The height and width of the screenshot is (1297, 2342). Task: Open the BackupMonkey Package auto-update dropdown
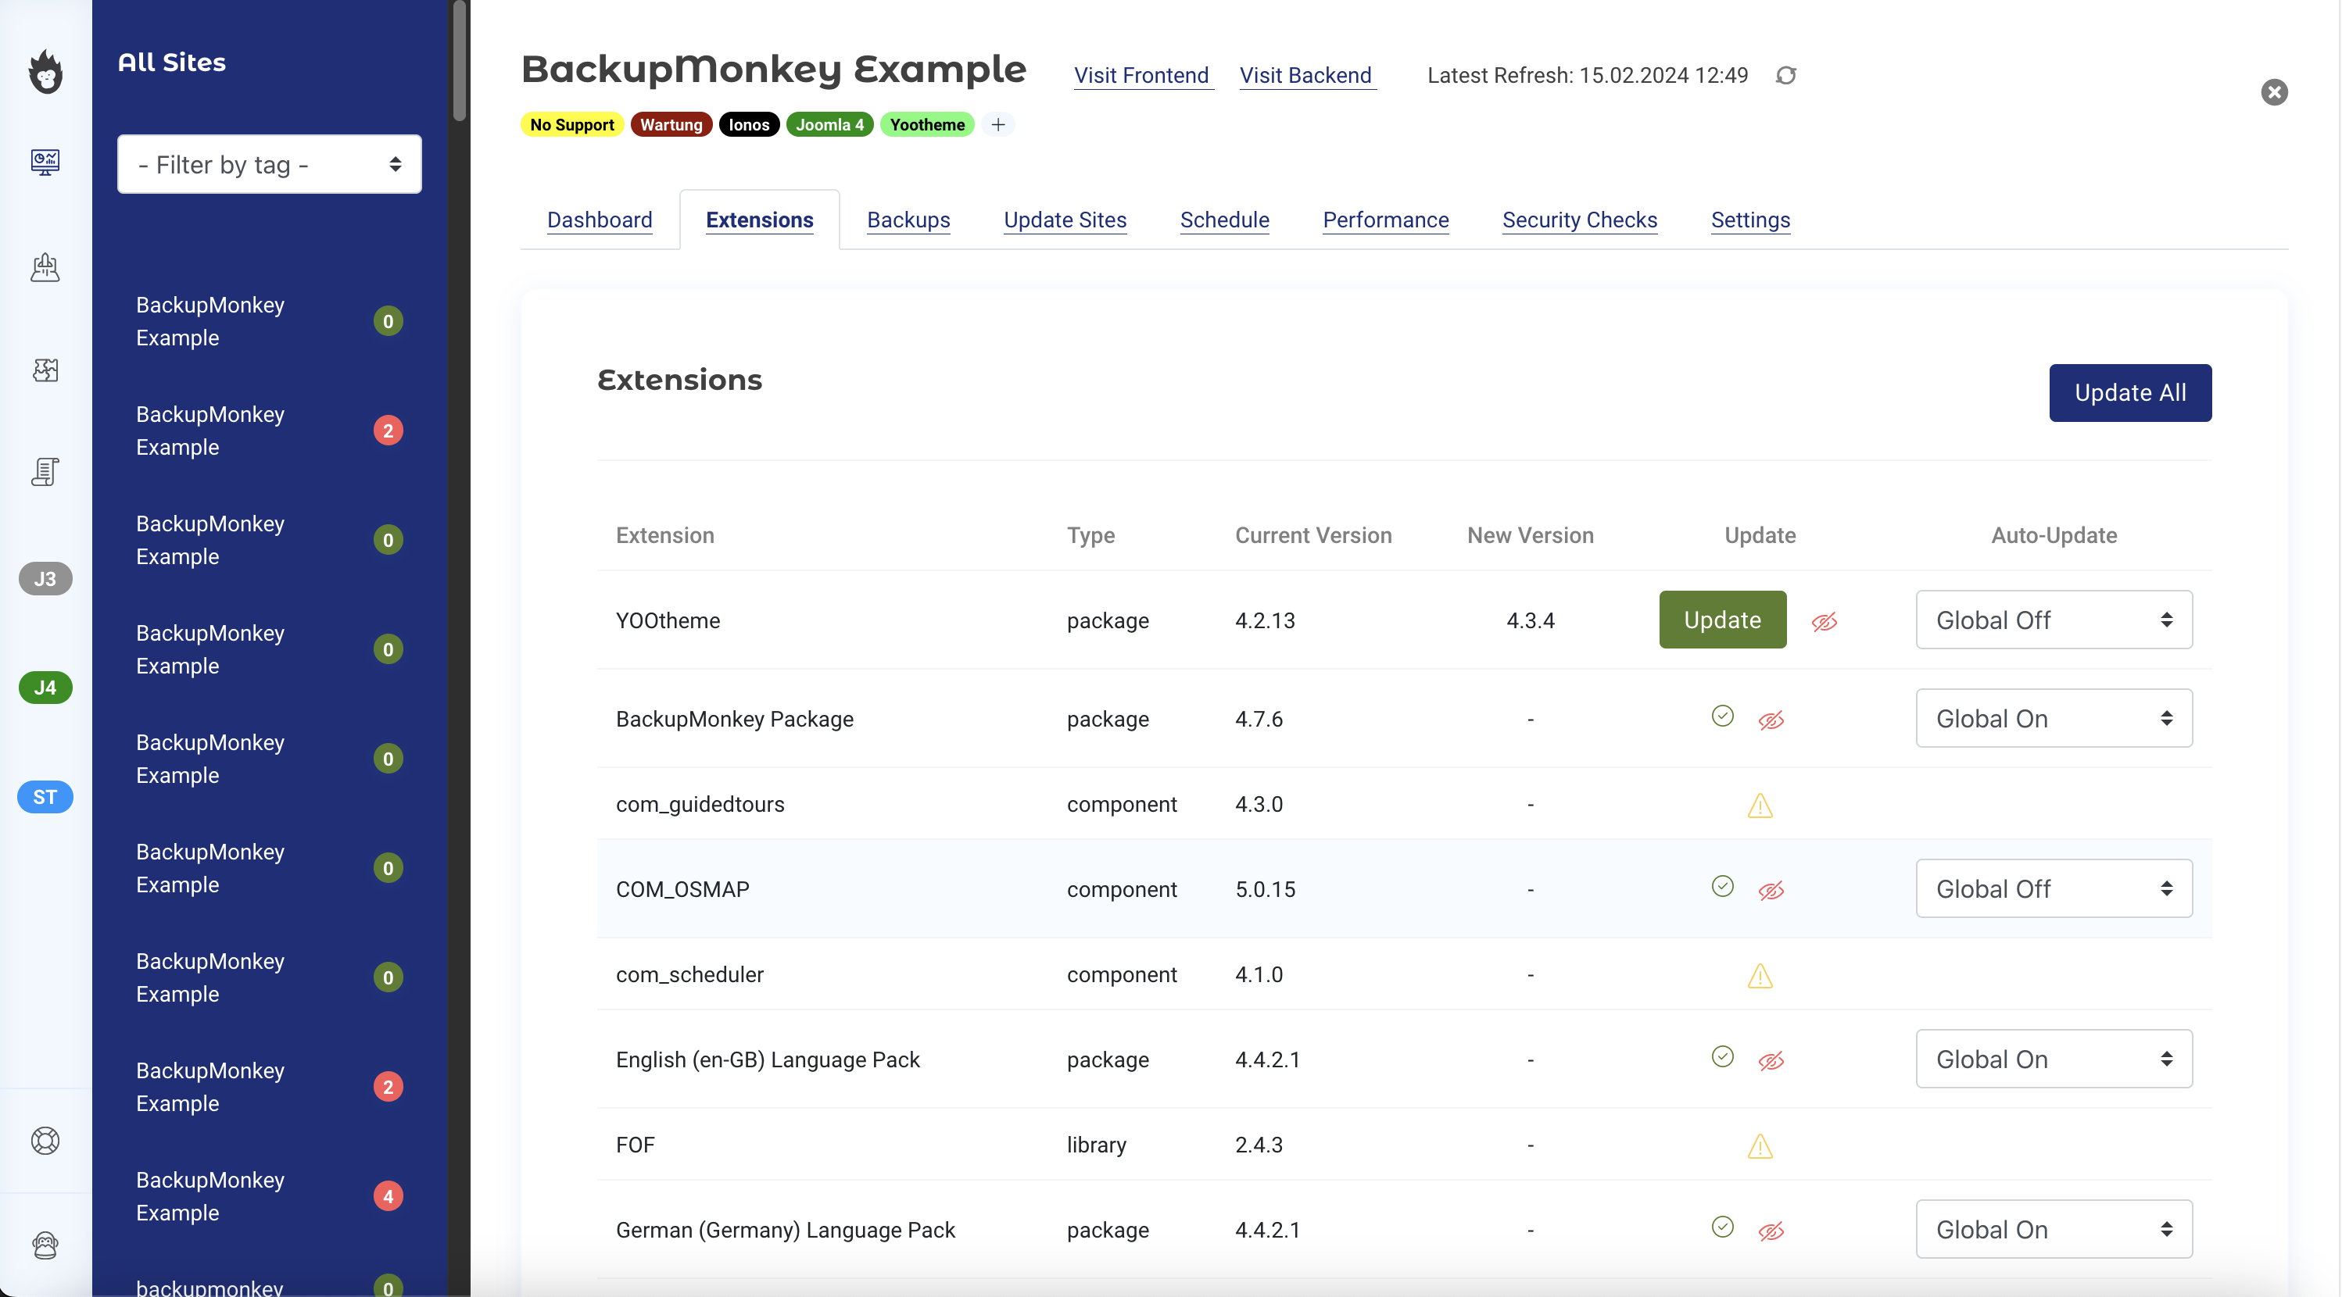[2054, 718]
